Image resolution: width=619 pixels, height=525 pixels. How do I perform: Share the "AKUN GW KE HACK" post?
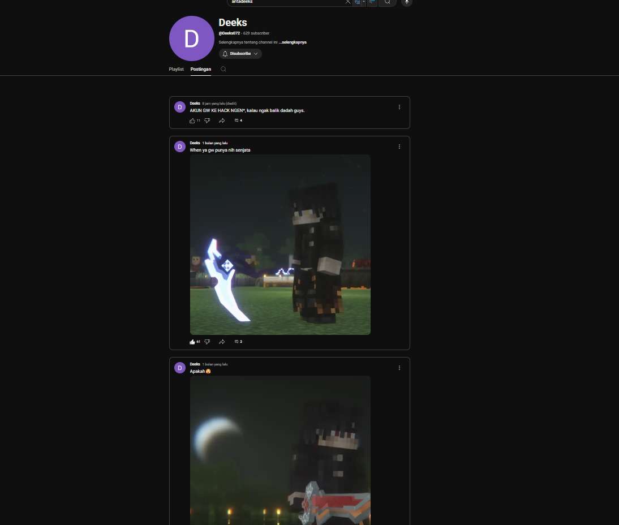point(222,121)
